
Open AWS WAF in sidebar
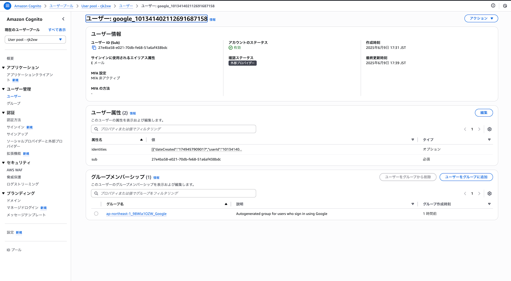(x=15, y=170)
